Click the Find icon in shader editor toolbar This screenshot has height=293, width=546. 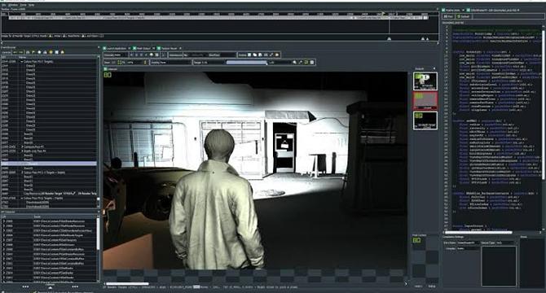coord(448,16)
